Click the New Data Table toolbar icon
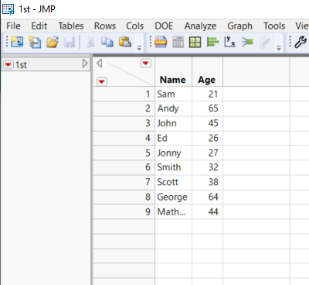Image resolution: width=309 pixels, height=285 pixels. point(17,42)
